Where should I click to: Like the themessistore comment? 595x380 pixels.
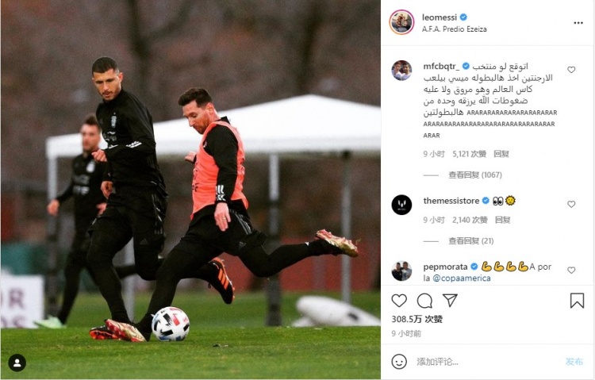pyautogui.click(x=571, y=204)
